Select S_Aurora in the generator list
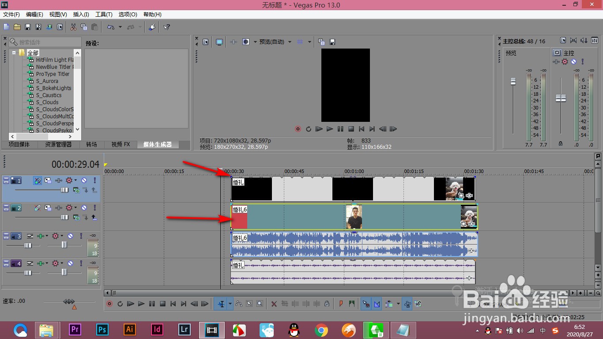Screen dimensions: 603x339 47,81
